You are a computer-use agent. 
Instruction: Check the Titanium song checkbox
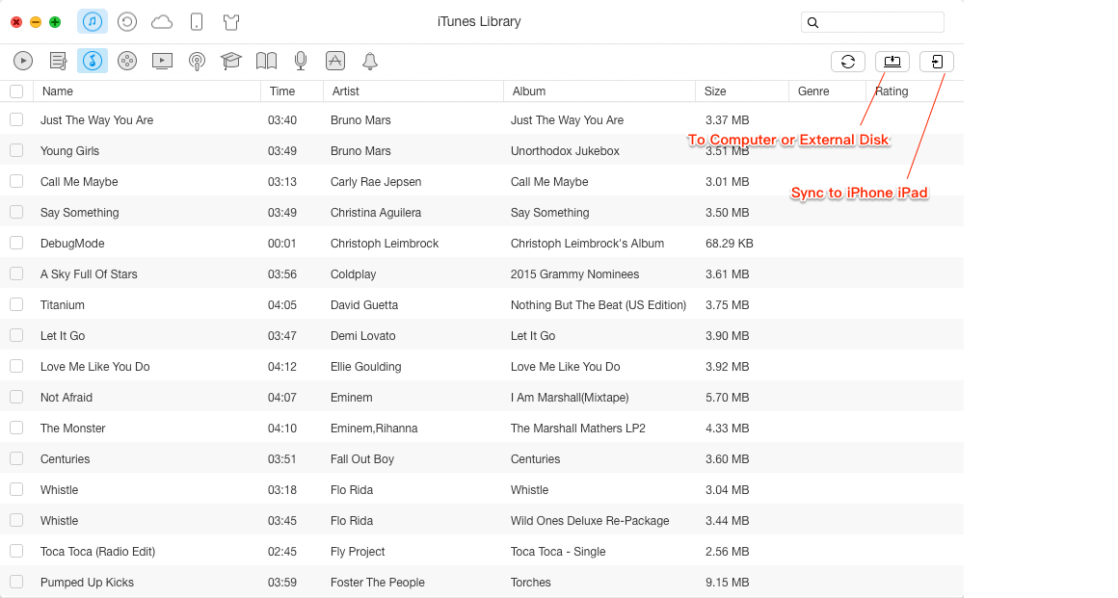point(16,304)
